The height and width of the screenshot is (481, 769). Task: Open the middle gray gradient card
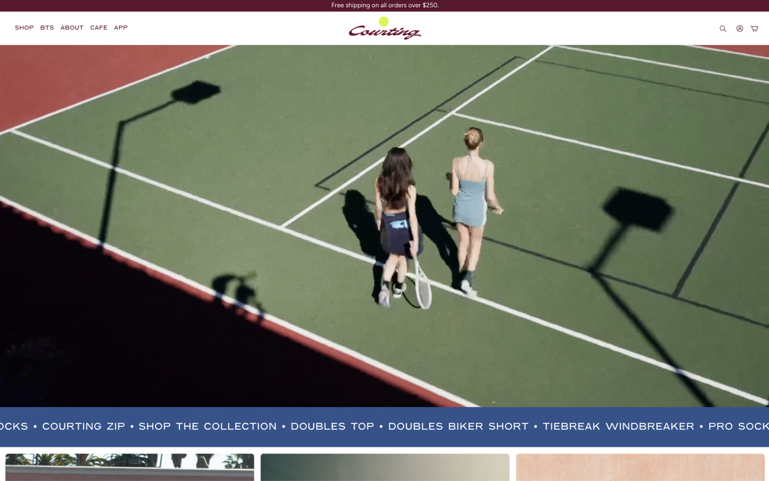pos(384,467)
